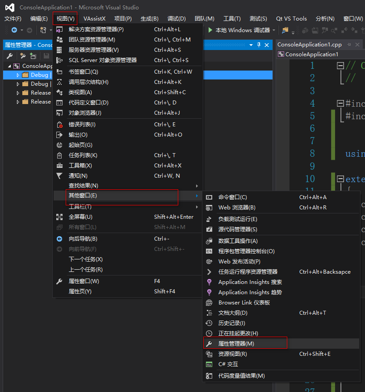Open C# 交互 interactive window
365x392 pixels.
[281, 364]
